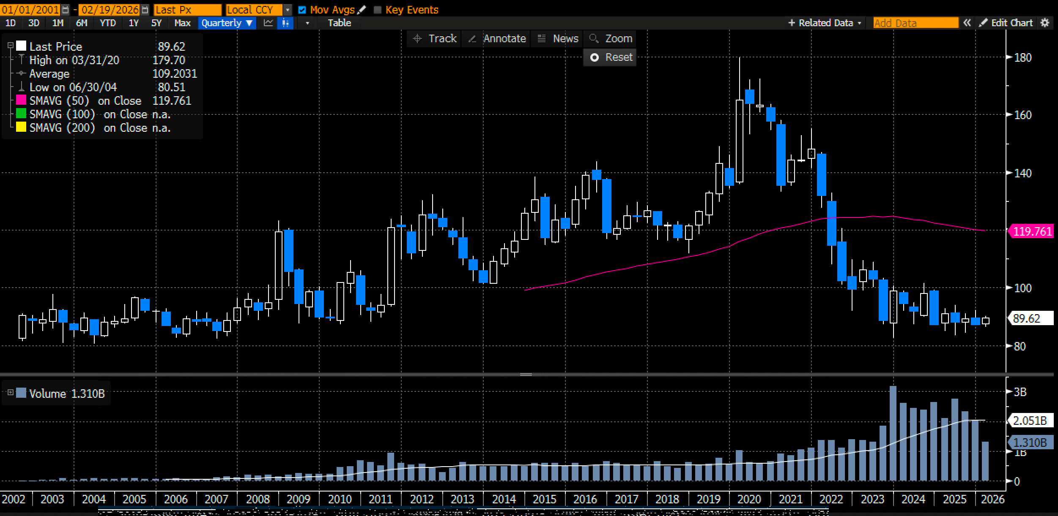Select the candlestick chart type icon

(x=285, y=23)
